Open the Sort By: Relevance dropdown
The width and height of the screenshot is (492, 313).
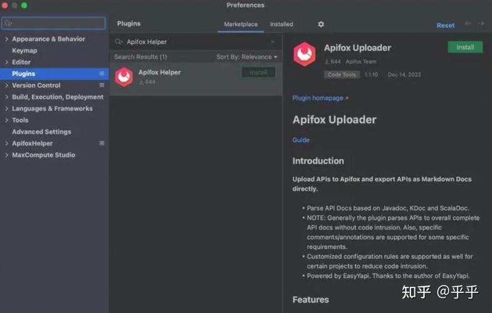click(x=246, y=57)
